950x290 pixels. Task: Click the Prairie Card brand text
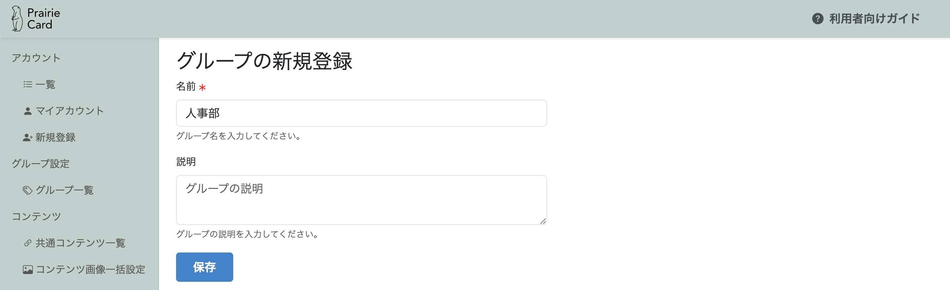pyautogui.click(x=43, y=19)
